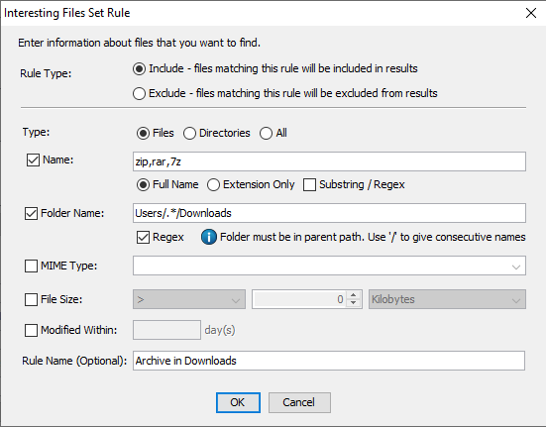Select the Files type radio button
The height and width of the screenshot is (427, 546).
click(x=143, y=134)
